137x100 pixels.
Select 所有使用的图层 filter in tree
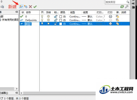[x=10, y=20]
